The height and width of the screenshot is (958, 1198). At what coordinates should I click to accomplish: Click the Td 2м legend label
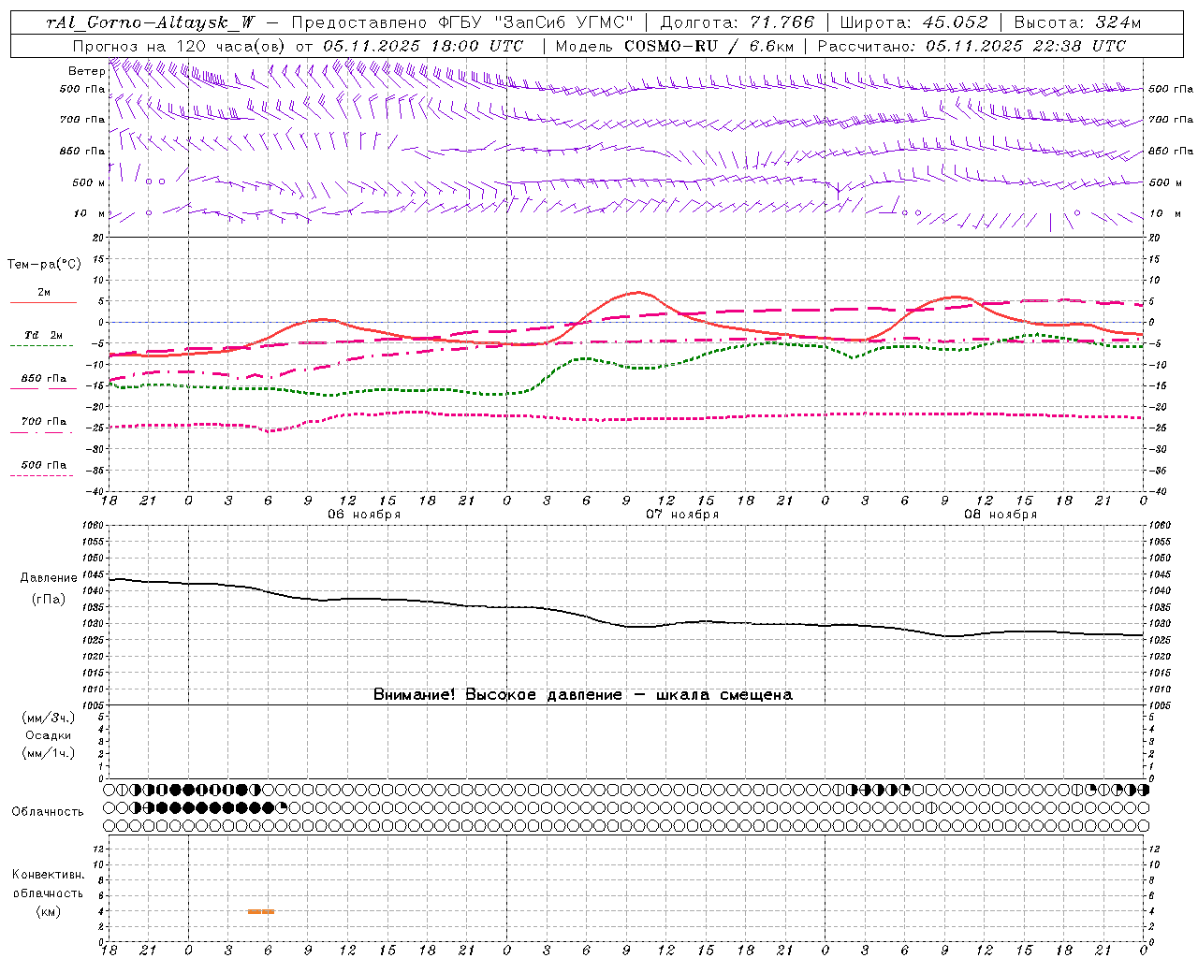[x=43, y=335]
